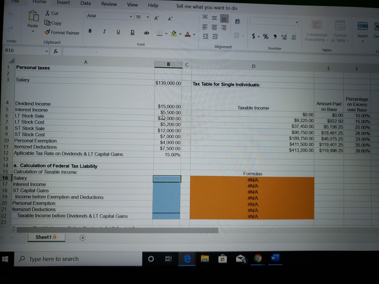Open the Borders dropdown menu
The height and width of the screenshot is (284, 379).
(x=166, y=35)
